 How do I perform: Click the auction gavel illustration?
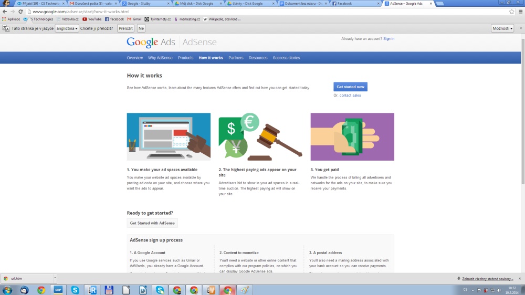click(x=260, y=136)
